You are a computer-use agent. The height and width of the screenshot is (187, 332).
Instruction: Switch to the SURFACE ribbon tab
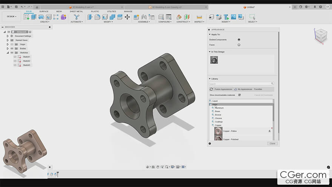(44, 11)
